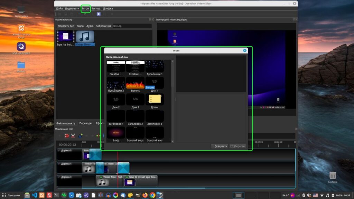
Task: Select the Показати все filter tab
Action: [66, 26]
